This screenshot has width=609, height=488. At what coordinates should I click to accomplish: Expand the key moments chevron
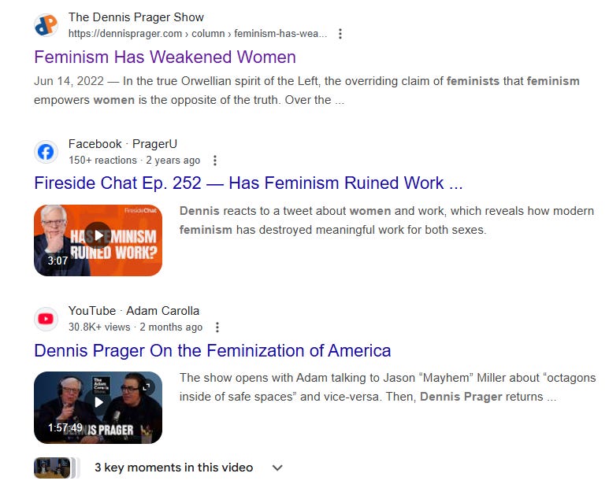tap(277, 468)
